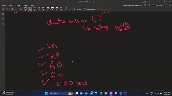
Task: Enter full screen mode
Action: coord(166,5)
